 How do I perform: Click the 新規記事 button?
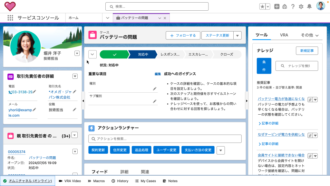point(307,51)
